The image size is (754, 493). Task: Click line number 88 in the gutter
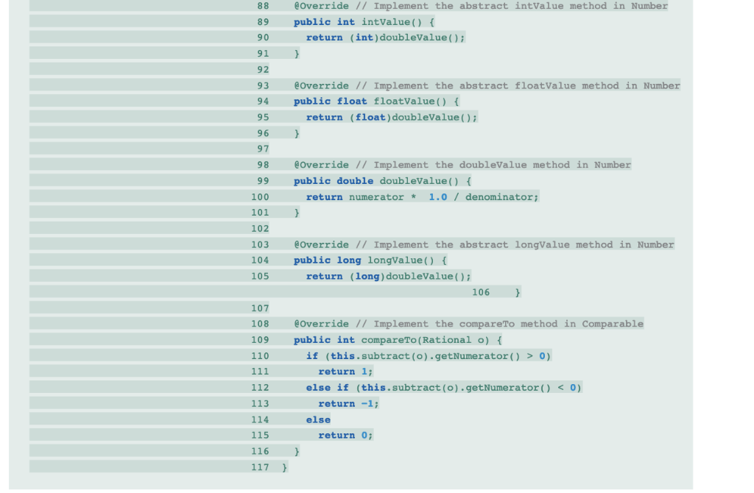pos(263,6)
